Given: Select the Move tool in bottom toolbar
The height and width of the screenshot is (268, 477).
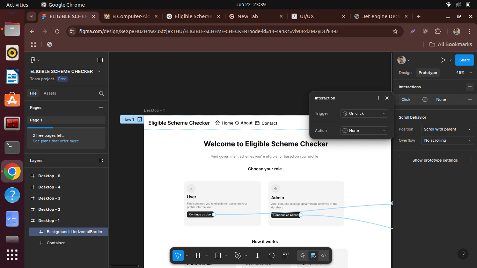Looking at the screenshot, I should pos(178,255).
